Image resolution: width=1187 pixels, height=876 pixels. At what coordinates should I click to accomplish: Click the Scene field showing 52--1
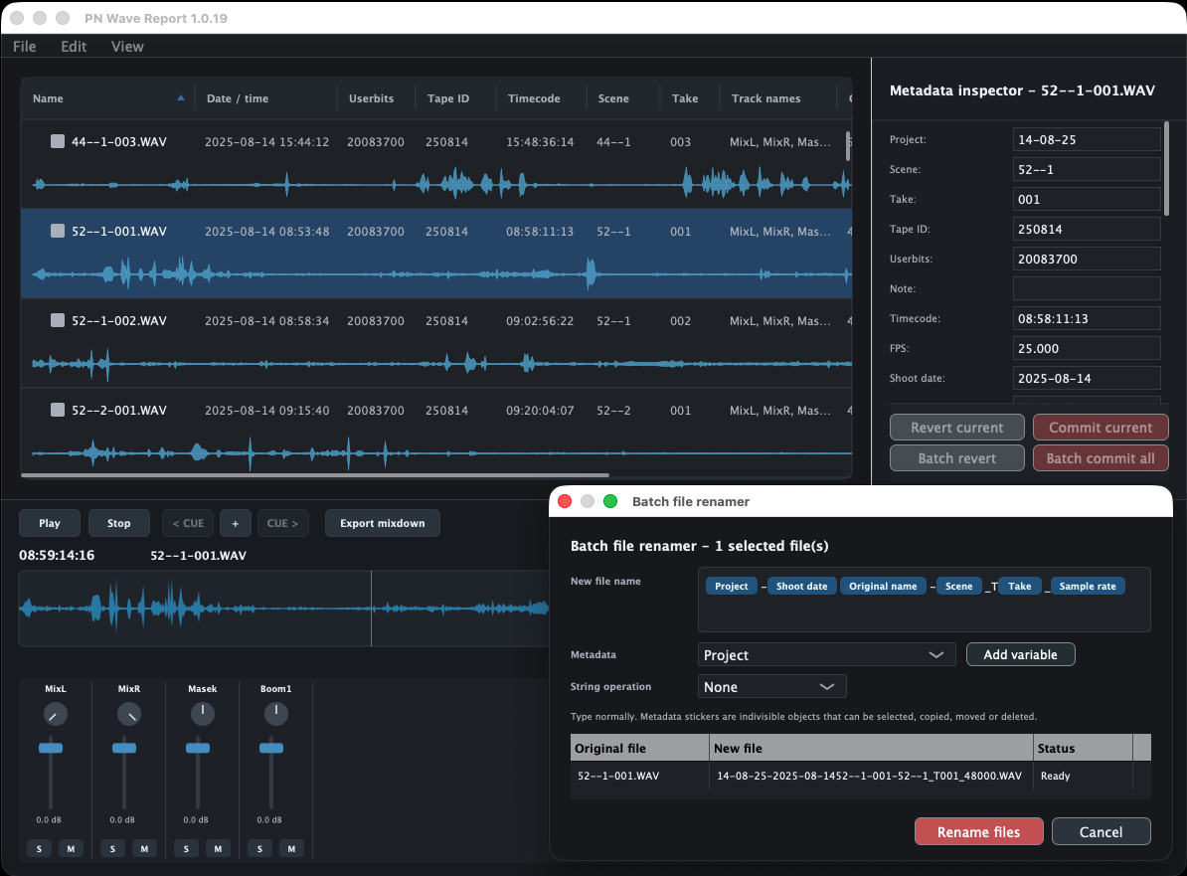point(1087,170)
